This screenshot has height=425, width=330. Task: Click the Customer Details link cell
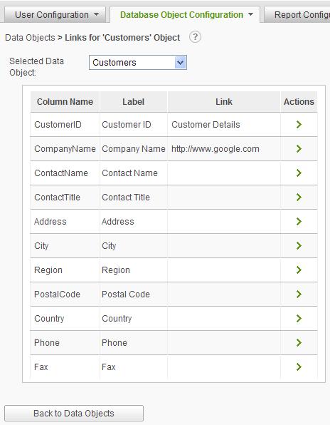pos(206,125)
